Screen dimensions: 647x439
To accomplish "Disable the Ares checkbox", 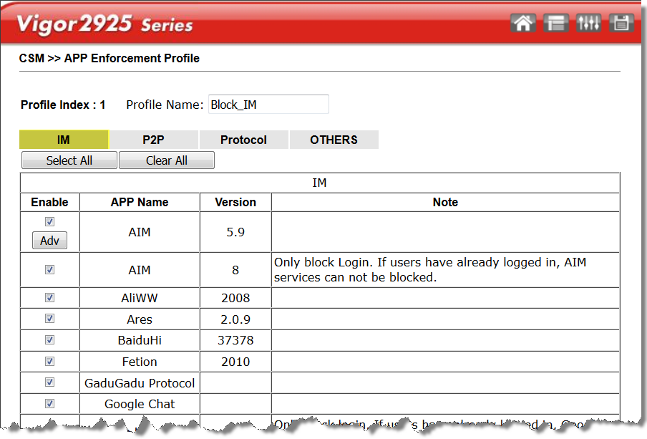I will click(x=49, y=319).
